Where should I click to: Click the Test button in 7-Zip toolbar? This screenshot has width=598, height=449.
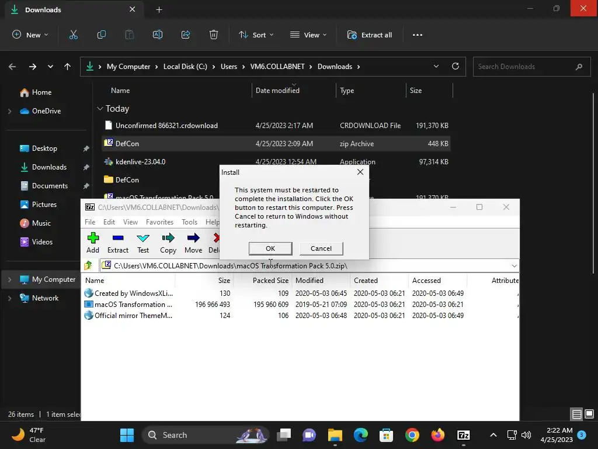pyautogui.click(x=143, y=243)
